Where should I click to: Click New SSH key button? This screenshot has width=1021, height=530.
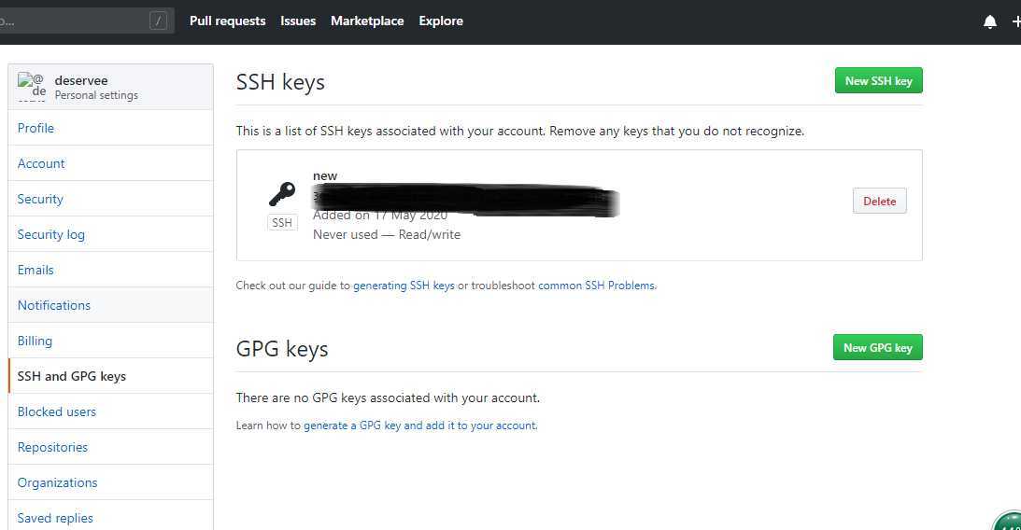tap(878, 80)
